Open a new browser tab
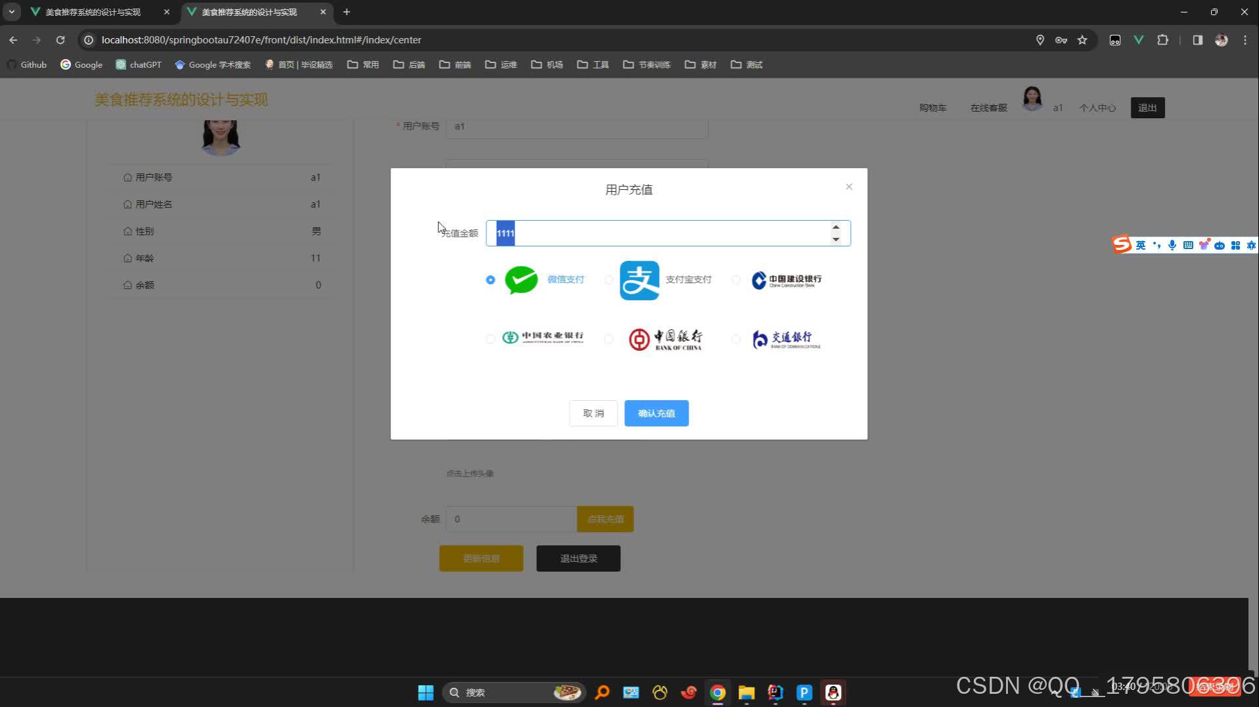The height and width of the screenshot is (707, 1259). [346, 12]
